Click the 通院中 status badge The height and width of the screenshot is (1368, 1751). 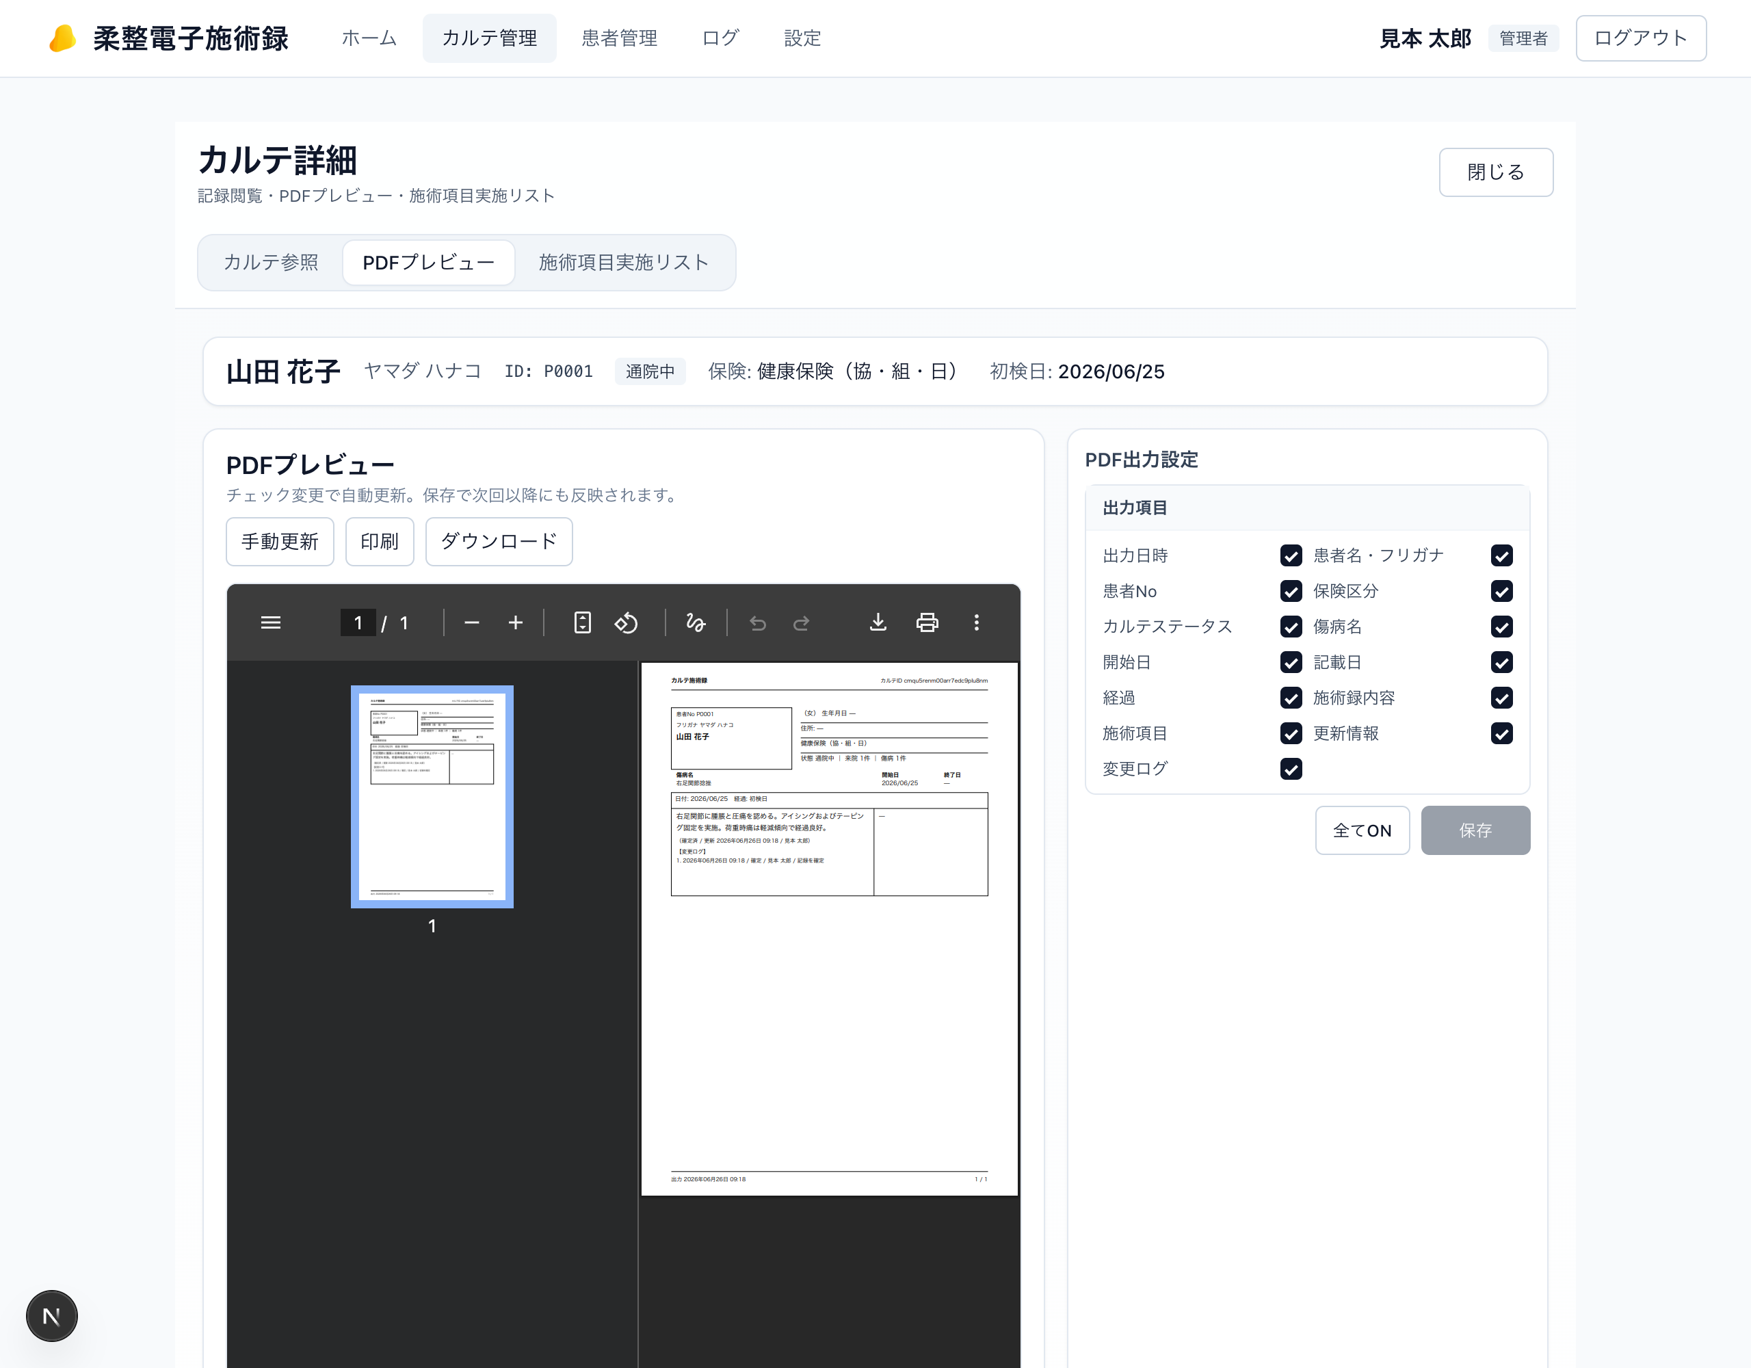pos(649,371)
